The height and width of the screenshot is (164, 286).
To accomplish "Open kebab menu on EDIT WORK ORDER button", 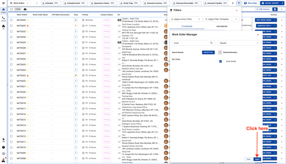I will (x=275, y=20).
